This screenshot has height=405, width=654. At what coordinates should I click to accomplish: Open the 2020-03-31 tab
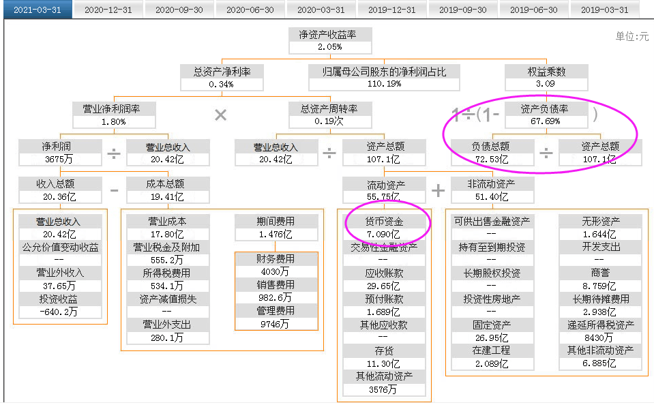coord(321,10)
